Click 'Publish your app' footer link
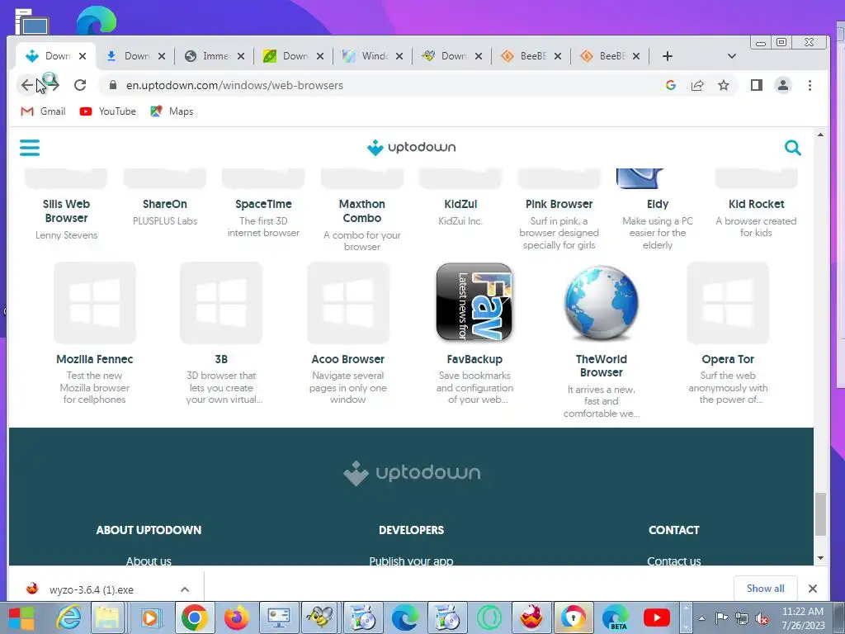Viewport: 845px width, 634px height. (411, 561)
